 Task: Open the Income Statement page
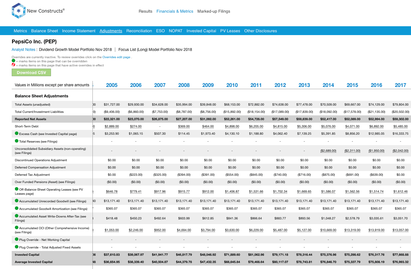point(79,31)
